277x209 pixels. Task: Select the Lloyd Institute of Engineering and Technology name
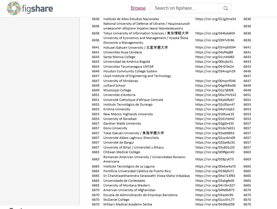click(137, 76)
